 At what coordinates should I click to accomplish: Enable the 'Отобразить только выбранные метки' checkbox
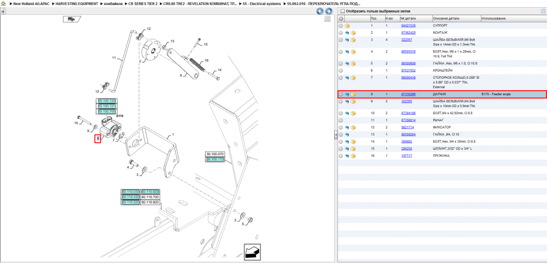[x=342, y=11]
